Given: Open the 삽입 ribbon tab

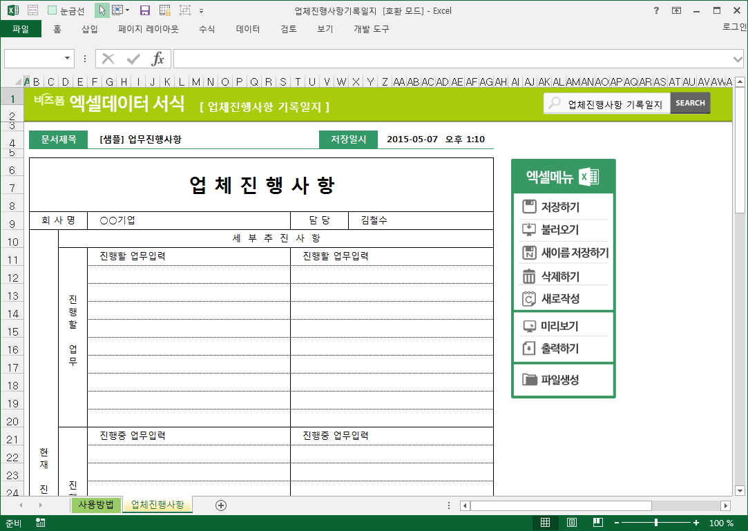Looking at the screenshot, I should click(90, 29).
